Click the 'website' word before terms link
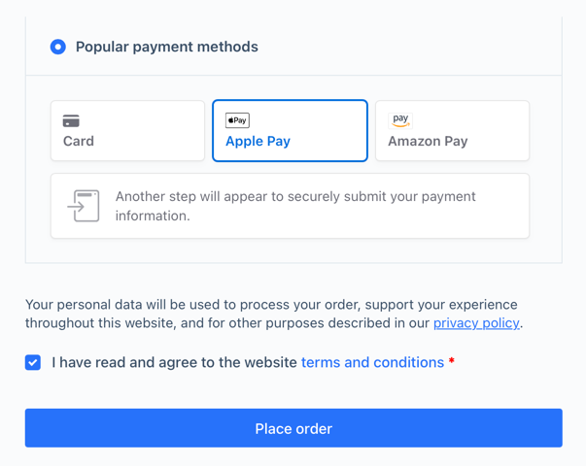586x466 pixels. (269, 362)
